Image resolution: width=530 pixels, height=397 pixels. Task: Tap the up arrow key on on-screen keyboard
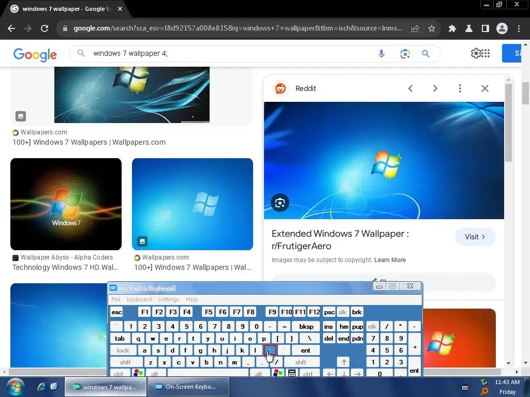344,362
